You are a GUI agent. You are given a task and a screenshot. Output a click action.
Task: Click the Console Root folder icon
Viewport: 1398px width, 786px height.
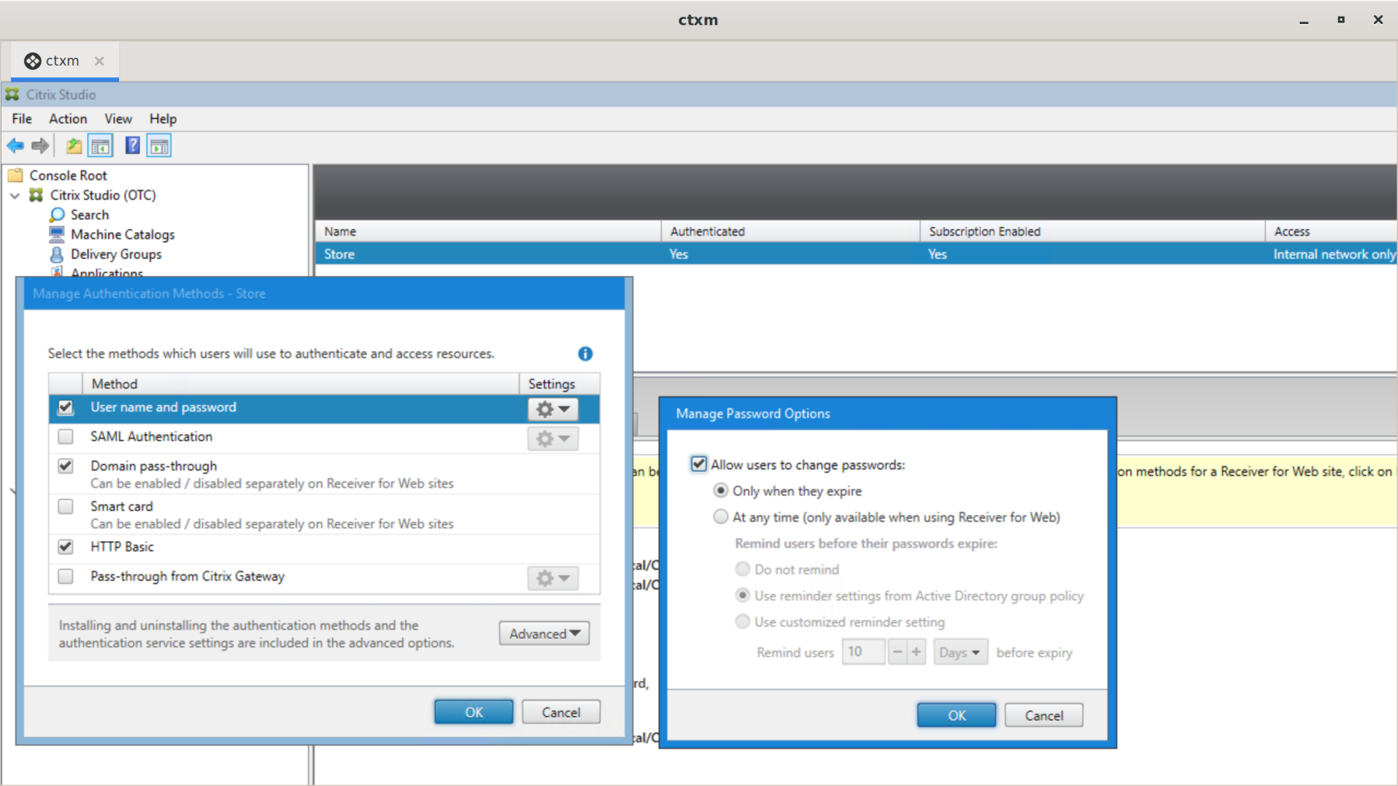pyautogui.click(x=16, y=175)
